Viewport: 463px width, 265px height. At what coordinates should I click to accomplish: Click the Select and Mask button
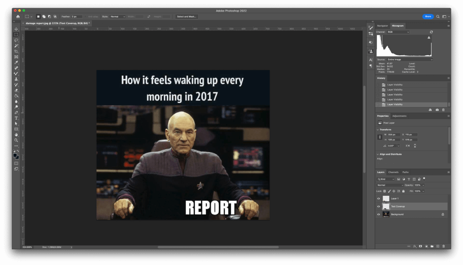pos(187,16)
